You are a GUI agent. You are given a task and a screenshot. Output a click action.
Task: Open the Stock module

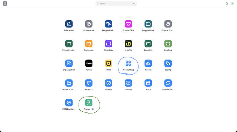point(148,83)
